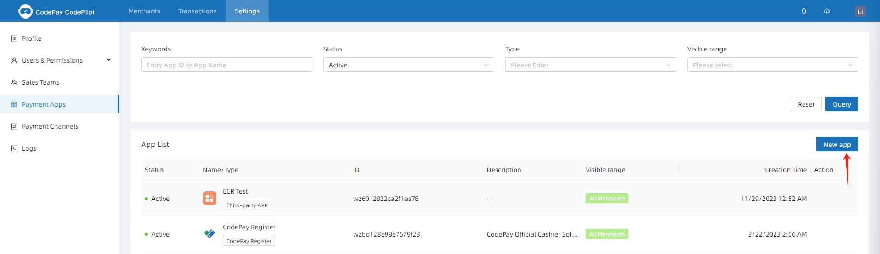Click the CodePay Register app name
The height and width of the screenshot is (254, 880).
pyautogui.click(x=249, y=227)
